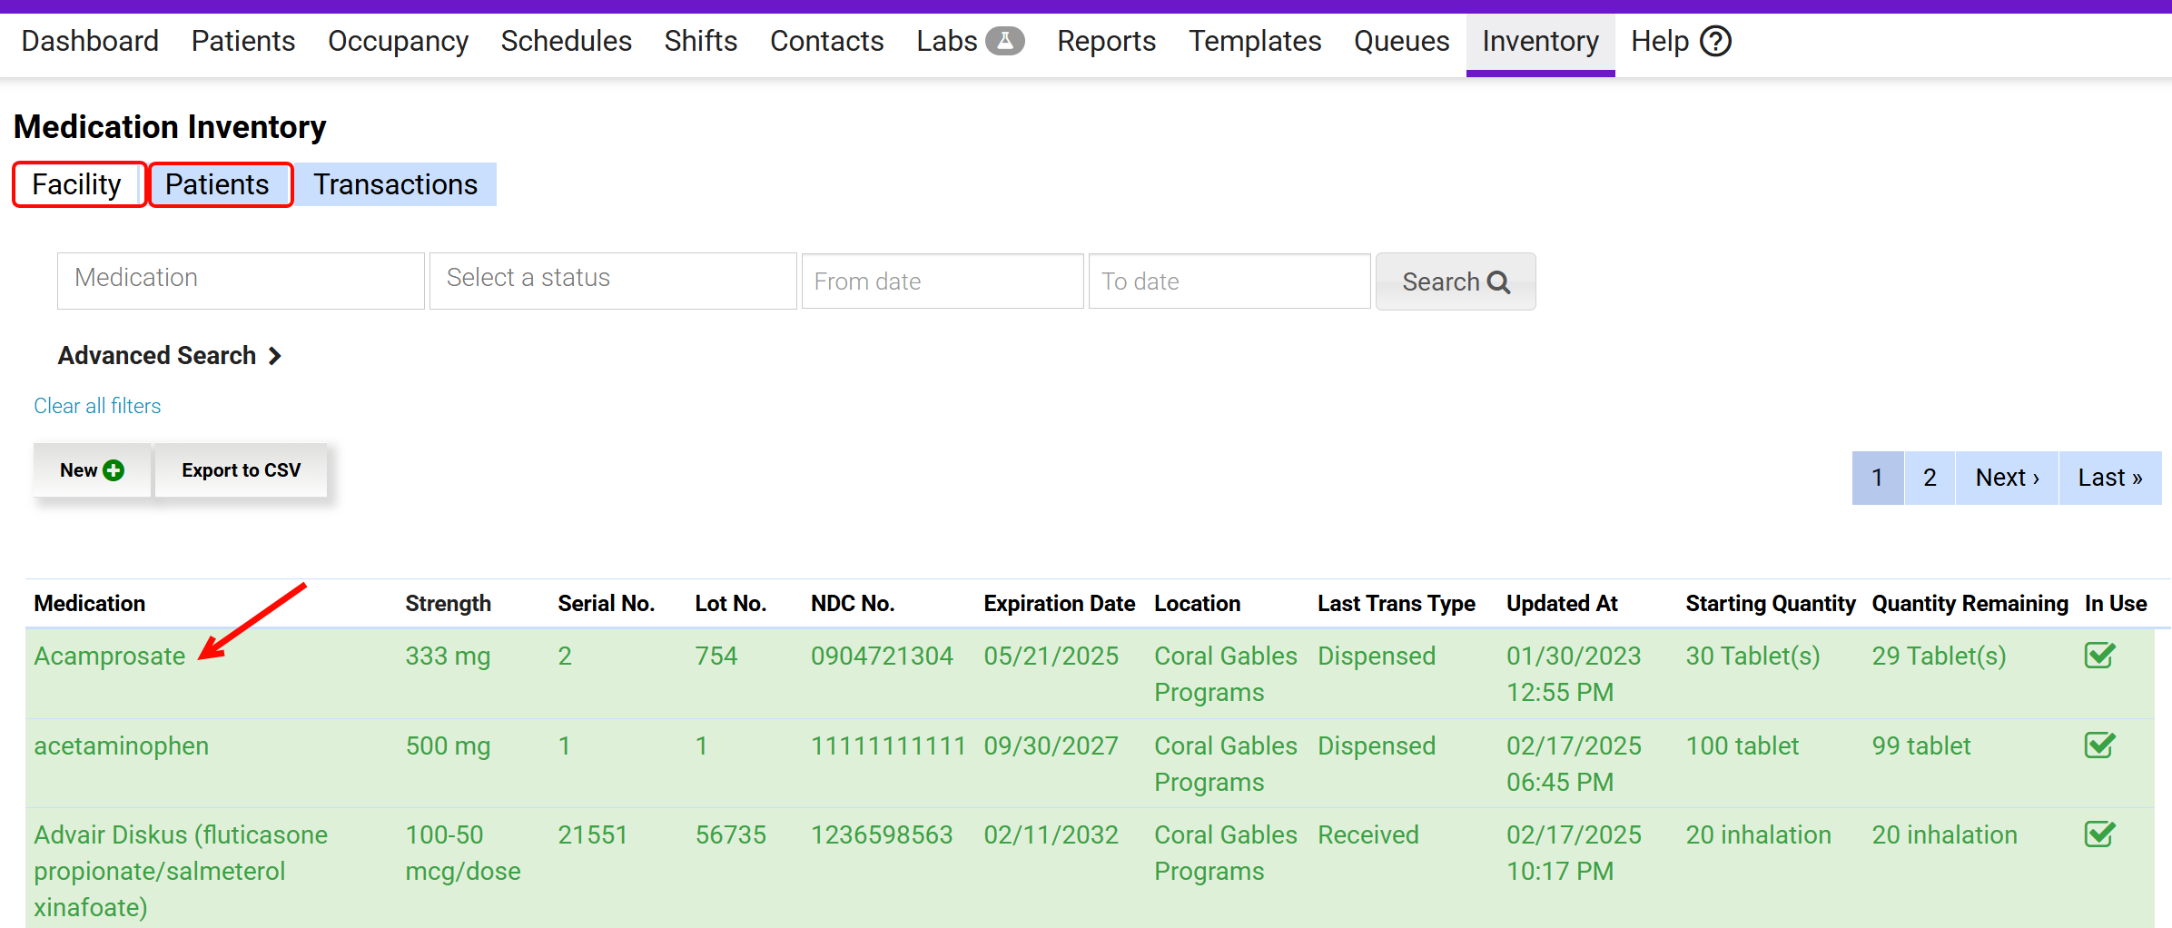The image size is (2172, 928).
Task: Type in the Medication search field
Action: pyautogui.click(x=241, y=281)
